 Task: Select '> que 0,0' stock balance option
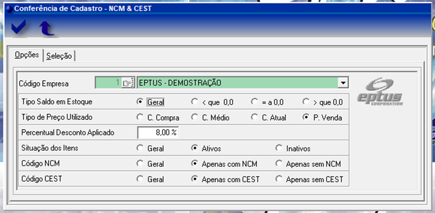click(x=306, y=102)
